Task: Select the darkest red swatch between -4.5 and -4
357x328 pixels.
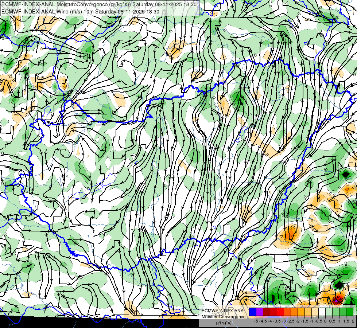Action: pyautogui.click(x=267, y=312)
